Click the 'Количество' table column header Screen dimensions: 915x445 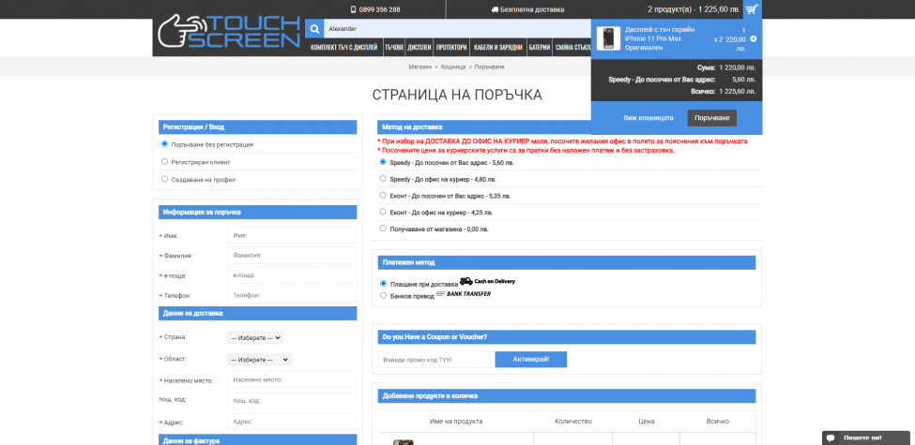[x=573, y=422]
